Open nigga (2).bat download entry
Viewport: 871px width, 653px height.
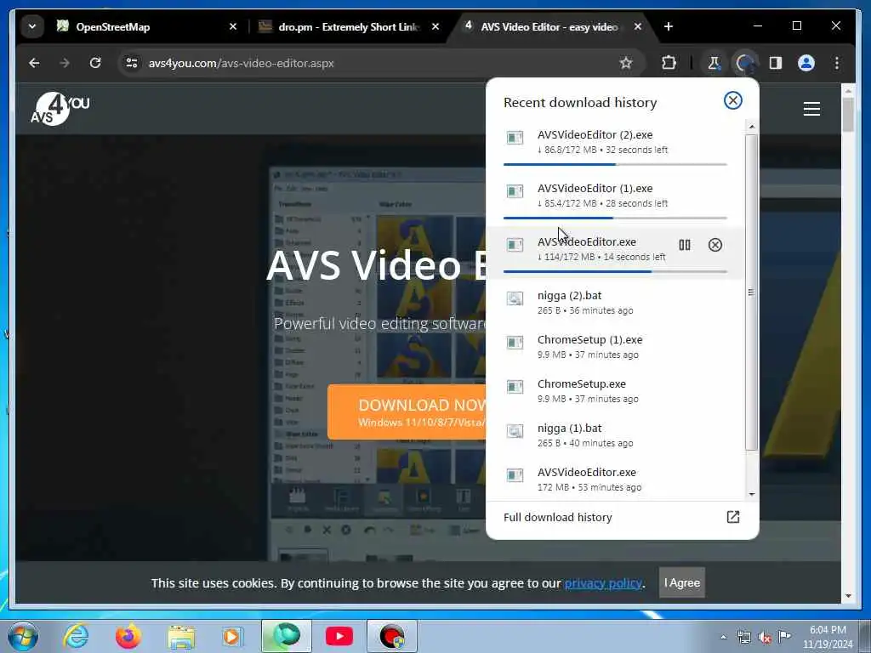click(615, 303)
